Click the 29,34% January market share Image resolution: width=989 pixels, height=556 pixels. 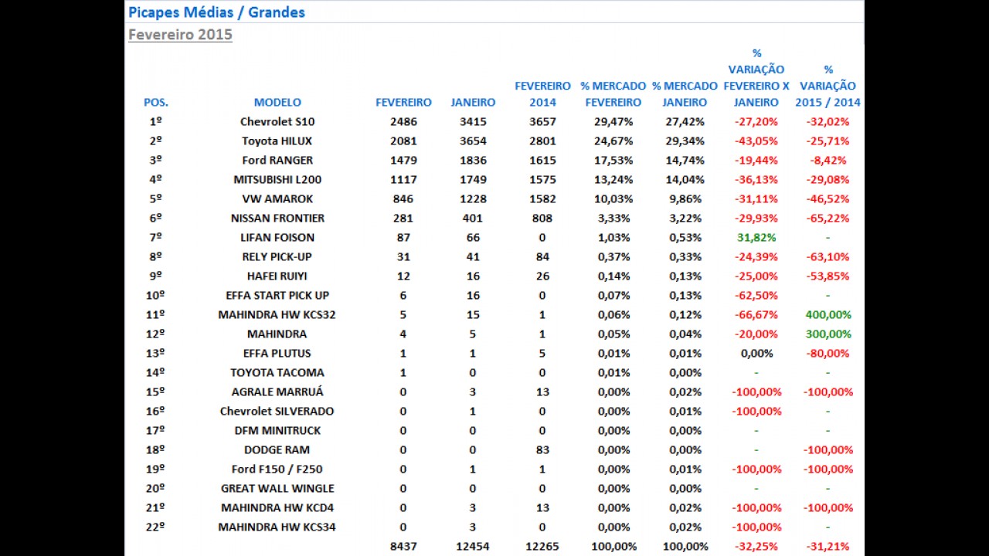685,141
